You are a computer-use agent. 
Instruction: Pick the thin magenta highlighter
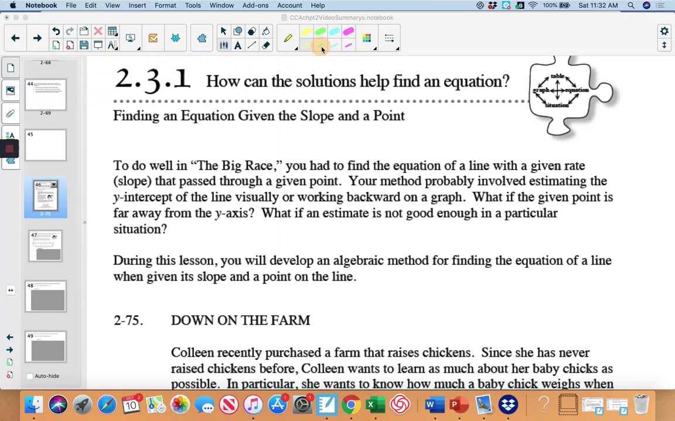349,45
